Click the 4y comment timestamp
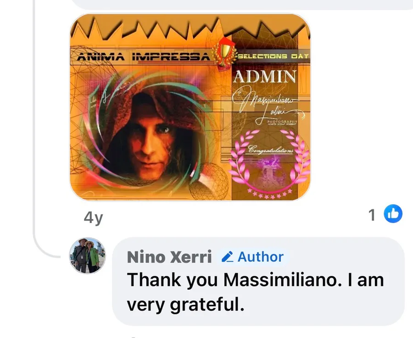Screen dimensions: 413x338 click(93, 217)
